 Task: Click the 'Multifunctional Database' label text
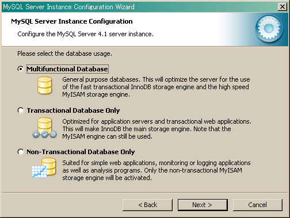(67, 69)
